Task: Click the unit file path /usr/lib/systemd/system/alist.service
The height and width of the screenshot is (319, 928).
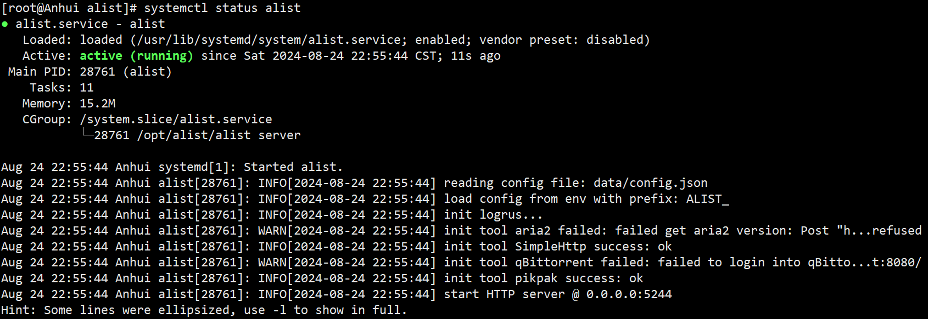Action: click(x=269, y=40)
